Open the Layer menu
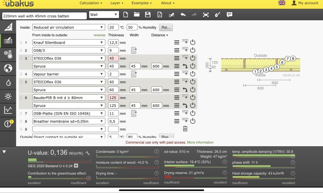323x193 pixels. pyautogui.click(x=117, y=3)
